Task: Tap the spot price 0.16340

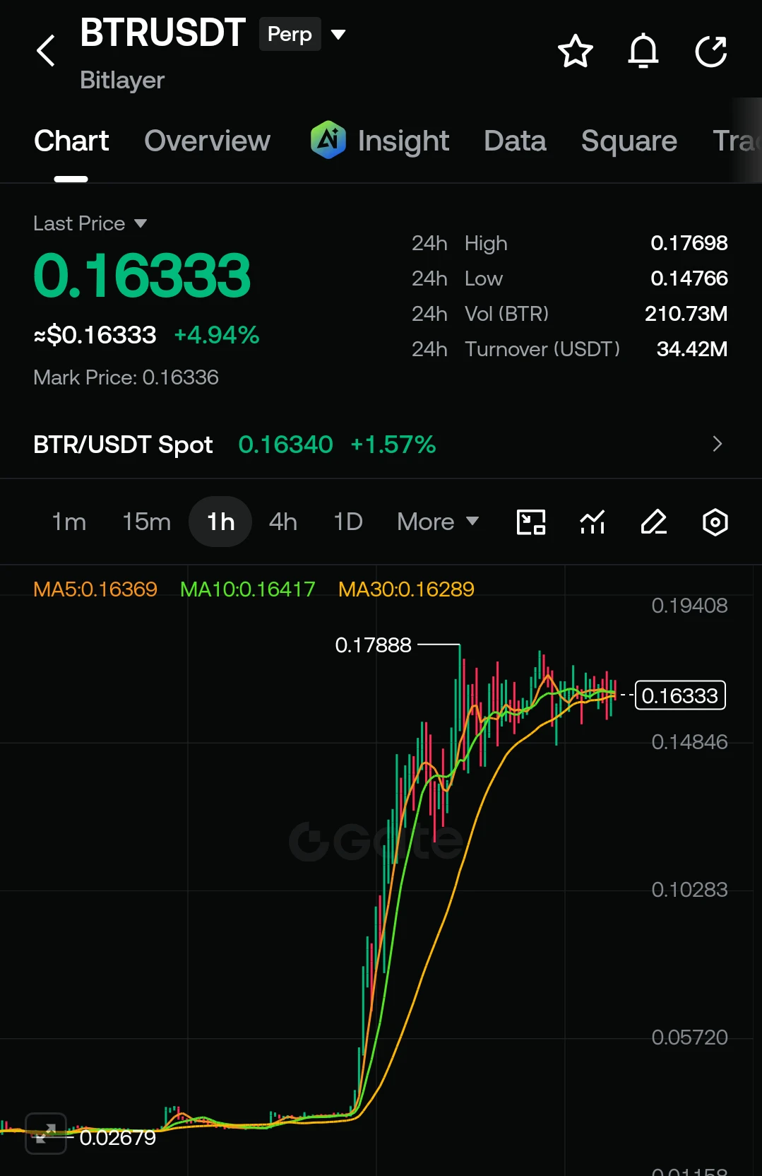Action: pos(285,445)
